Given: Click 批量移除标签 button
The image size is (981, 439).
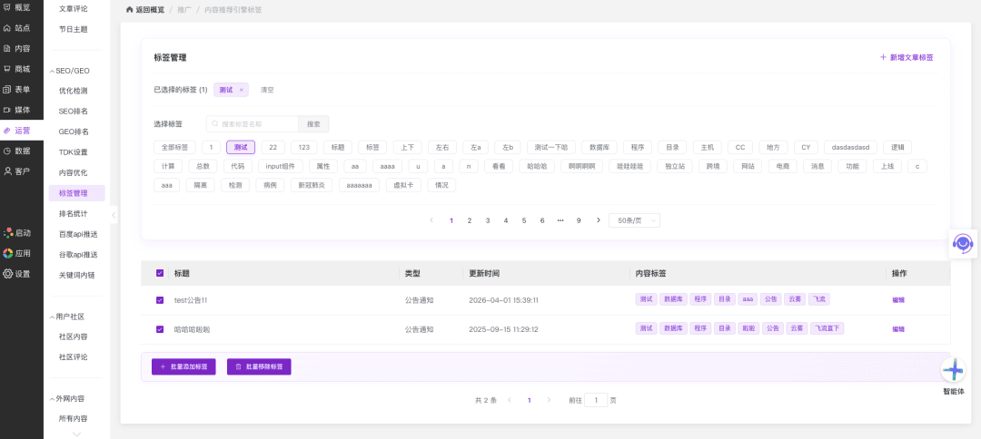Looking at the screenshot, I should tap(259, 366).
